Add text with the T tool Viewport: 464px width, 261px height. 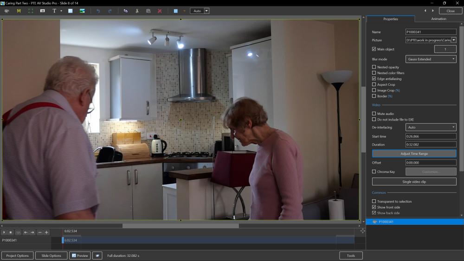[x=54, y=11]
